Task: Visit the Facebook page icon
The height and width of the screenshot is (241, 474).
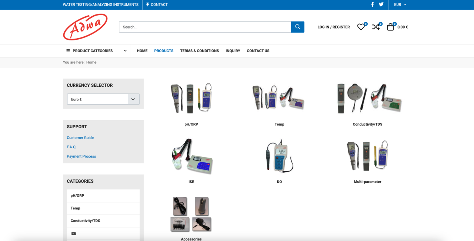Action: 373,4
